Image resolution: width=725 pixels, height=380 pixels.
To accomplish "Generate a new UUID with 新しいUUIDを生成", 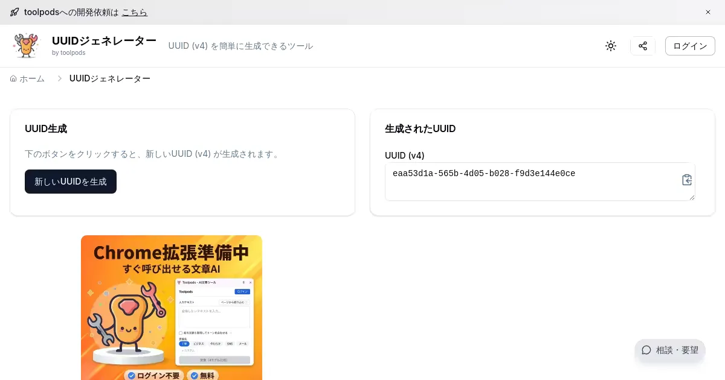I will (71, 182).
